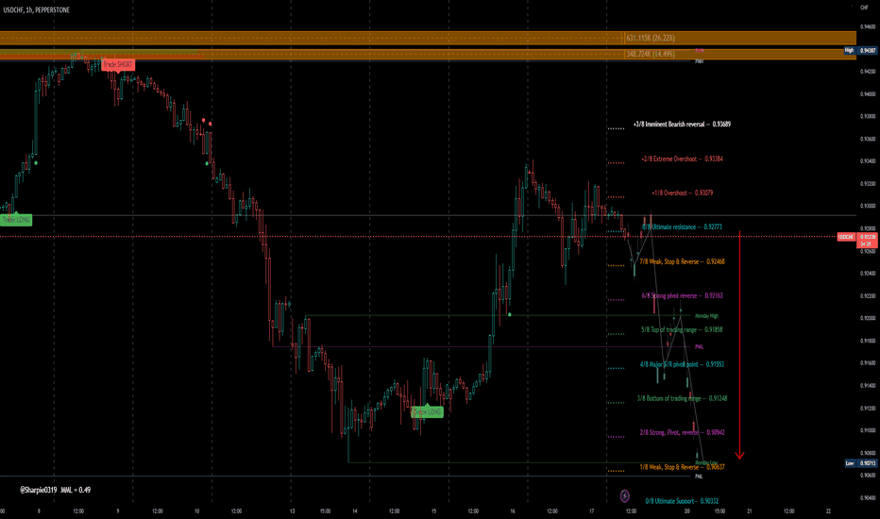The height and width of the screenshot is (519, 880).
Task: Click the Monday High line label
Action: 706,316
